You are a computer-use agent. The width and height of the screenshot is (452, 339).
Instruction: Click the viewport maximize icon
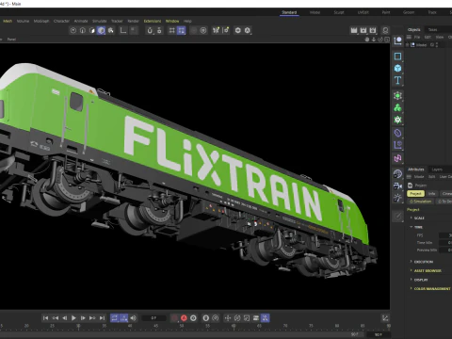click(387, 40)
